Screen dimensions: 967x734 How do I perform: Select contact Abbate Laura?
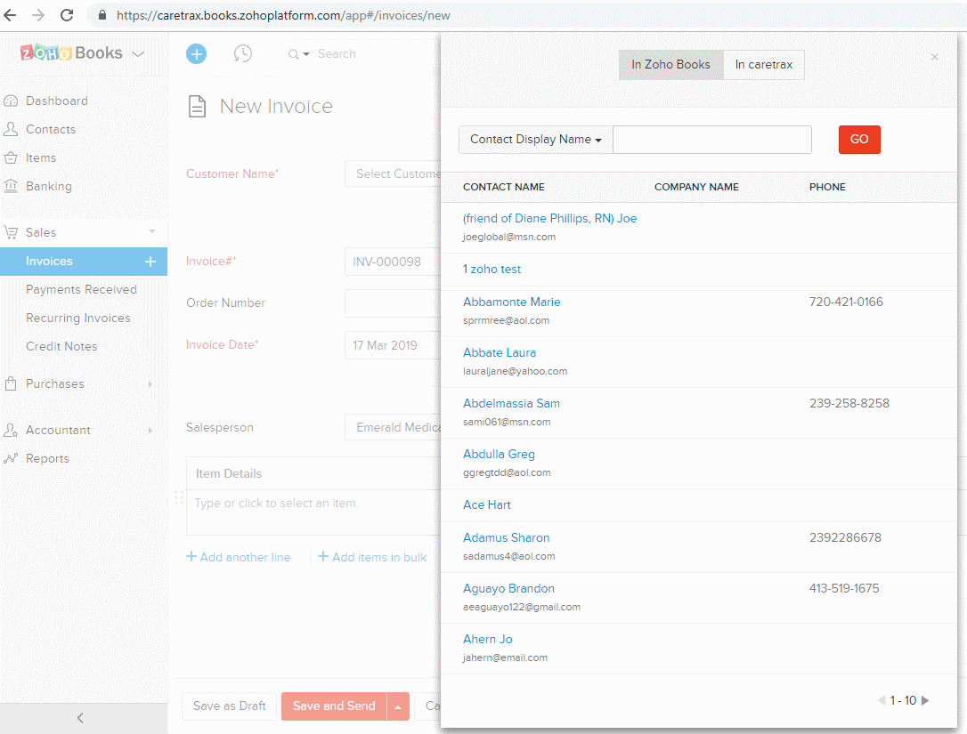point(500,352)
